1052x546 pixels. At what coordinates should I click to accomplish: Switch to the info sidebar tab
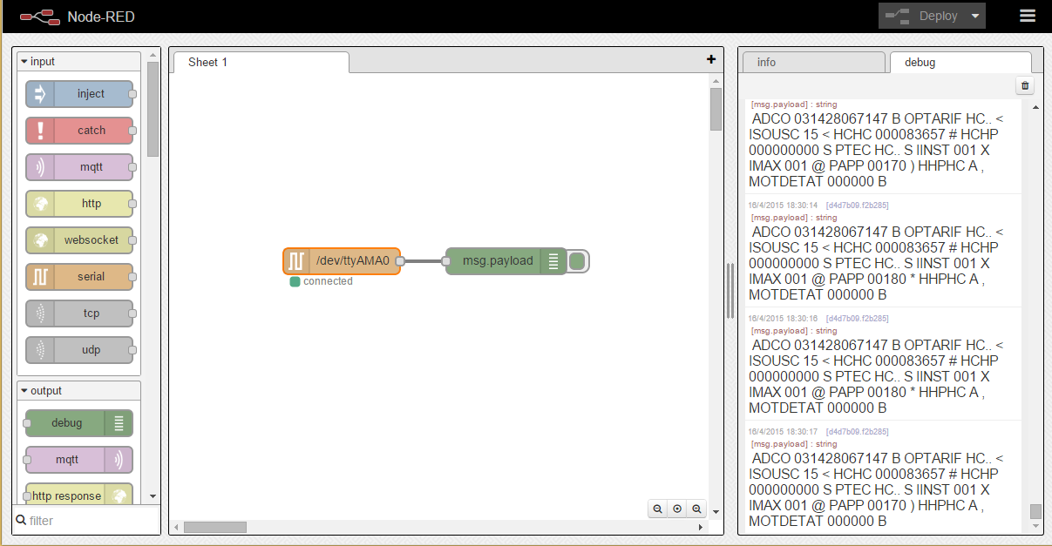tap(813, 62)
